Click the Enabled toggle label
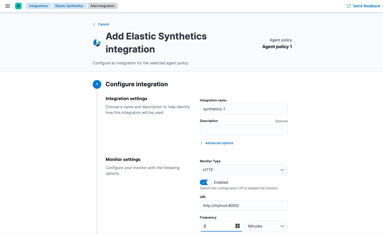Image resolution: width=383 pixels, height=234 pixels. pyautogui.click(x=221, y=182)
